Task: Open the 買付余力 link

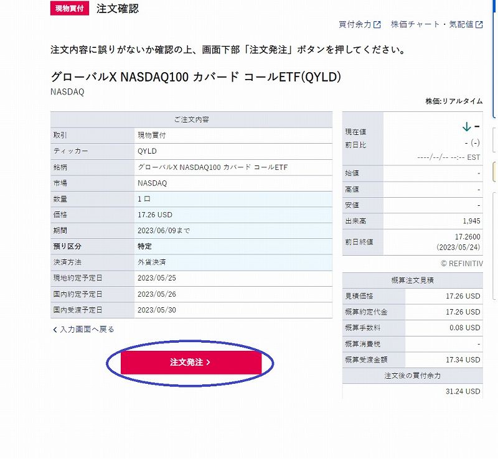Action: [360, 24]
